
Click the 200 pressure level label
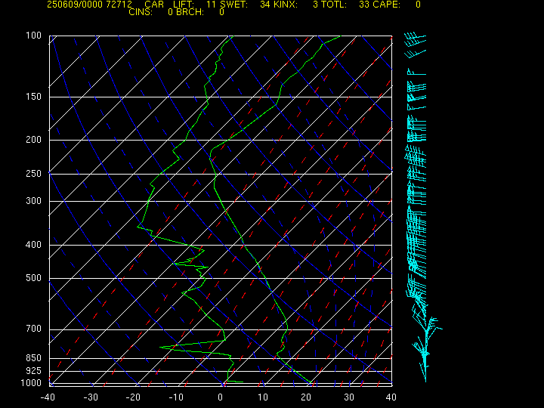(x=34, y=140)
